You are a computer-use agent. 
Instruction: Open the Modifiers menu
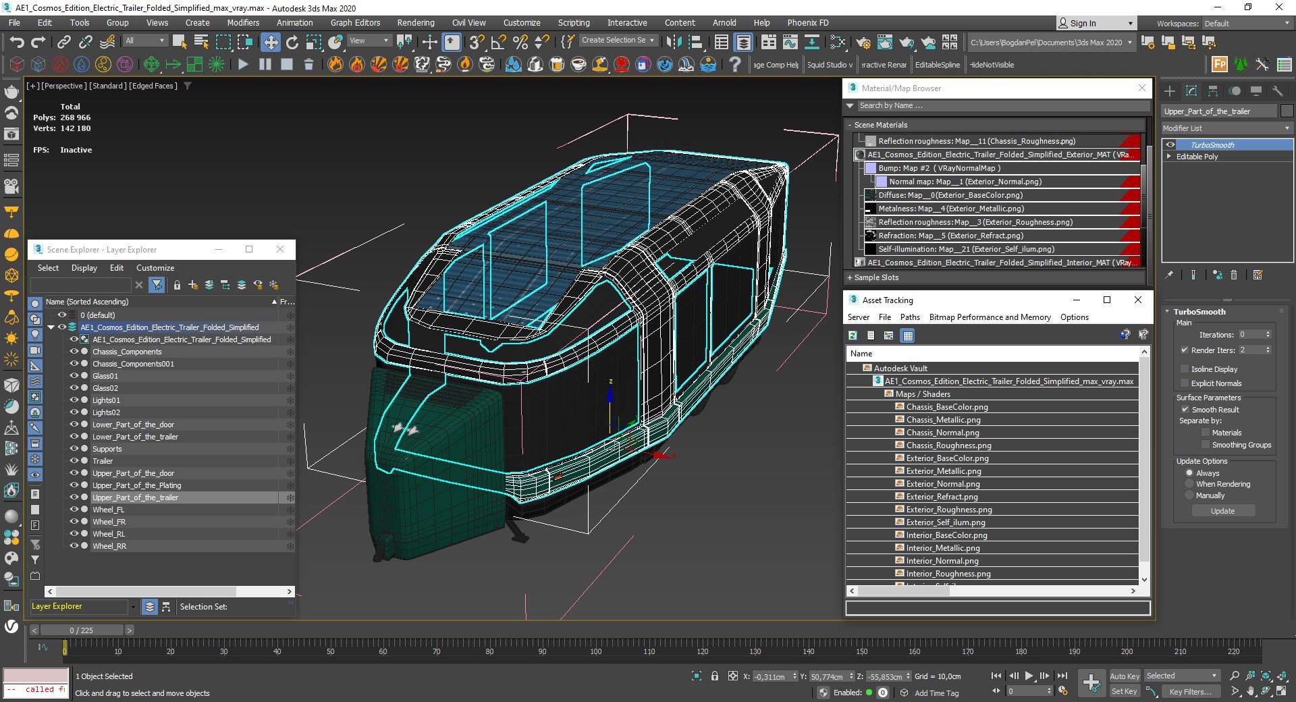(243, 23)
